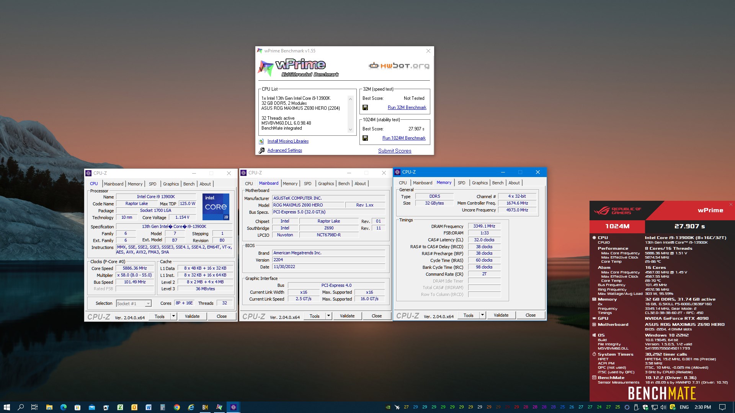The height and width of the screenshot is (413, 735).
Task: Click wPrime CPU List scroll-up arrow
Action: coord(350,99)
